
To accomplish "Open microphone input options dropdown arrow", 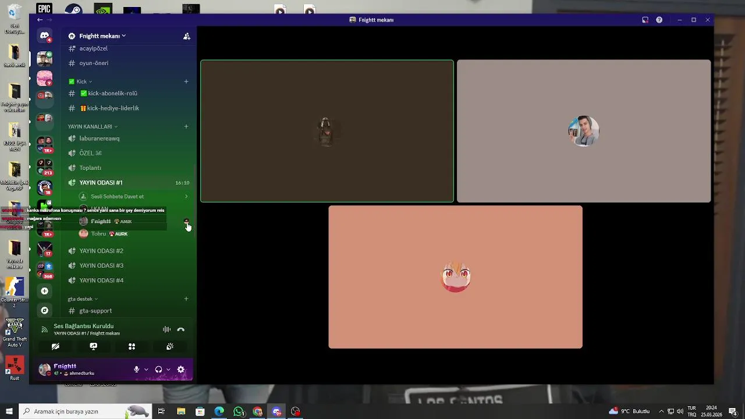I will [x=146, y=370].
